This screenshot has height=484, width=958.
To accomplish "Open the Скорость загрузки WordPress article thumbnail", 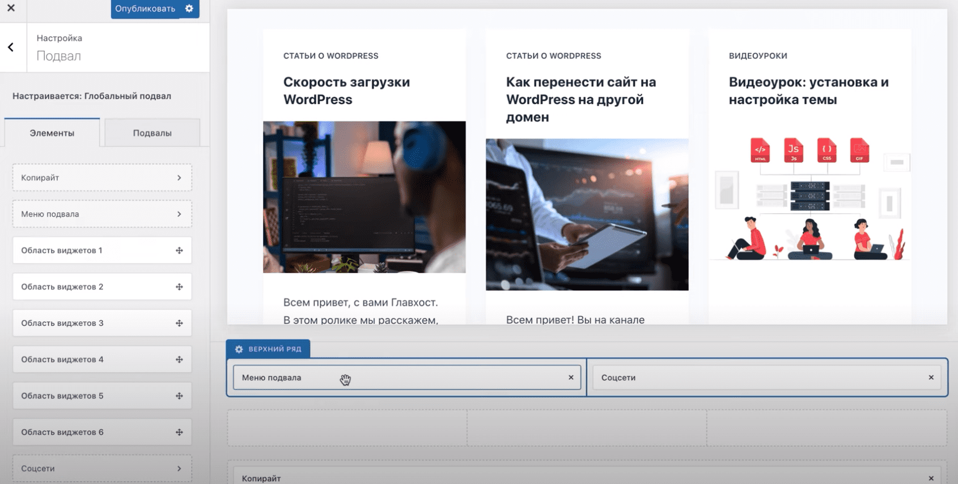I will click(x=364, y=197).
